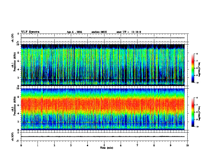Image resolution: width=211 pixels, height=163 pixels.
Task: Click the "-10" value on ch.1 colorbar
Action: (197, 83)
